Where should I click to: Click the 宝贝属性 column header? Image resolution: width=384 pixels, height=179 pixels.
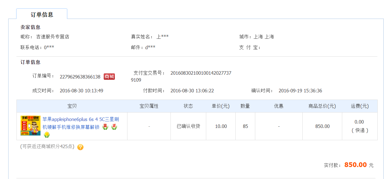coord(149,106)
